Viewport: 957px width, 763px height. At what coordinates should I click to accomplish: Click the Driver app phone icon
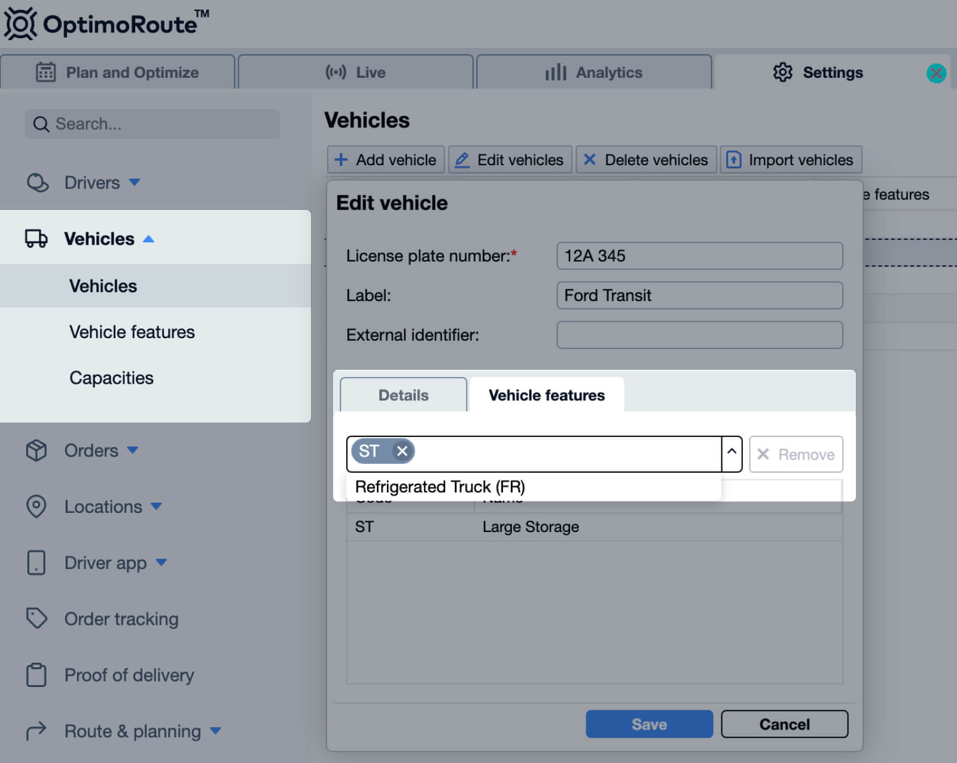(x=36, y=563)
